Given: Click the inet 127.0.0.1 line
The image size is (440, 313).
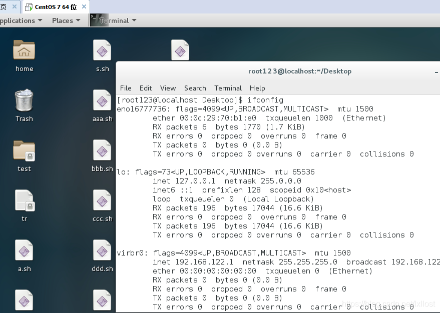Looking at the screenshot, I should 227,181.
